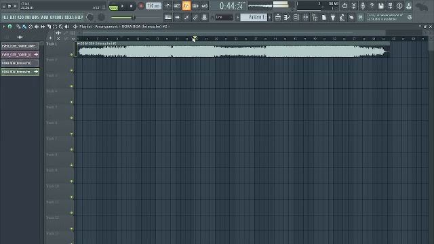Select the Zoom magnifier tool
434x244 pixels.
(61, 26)
